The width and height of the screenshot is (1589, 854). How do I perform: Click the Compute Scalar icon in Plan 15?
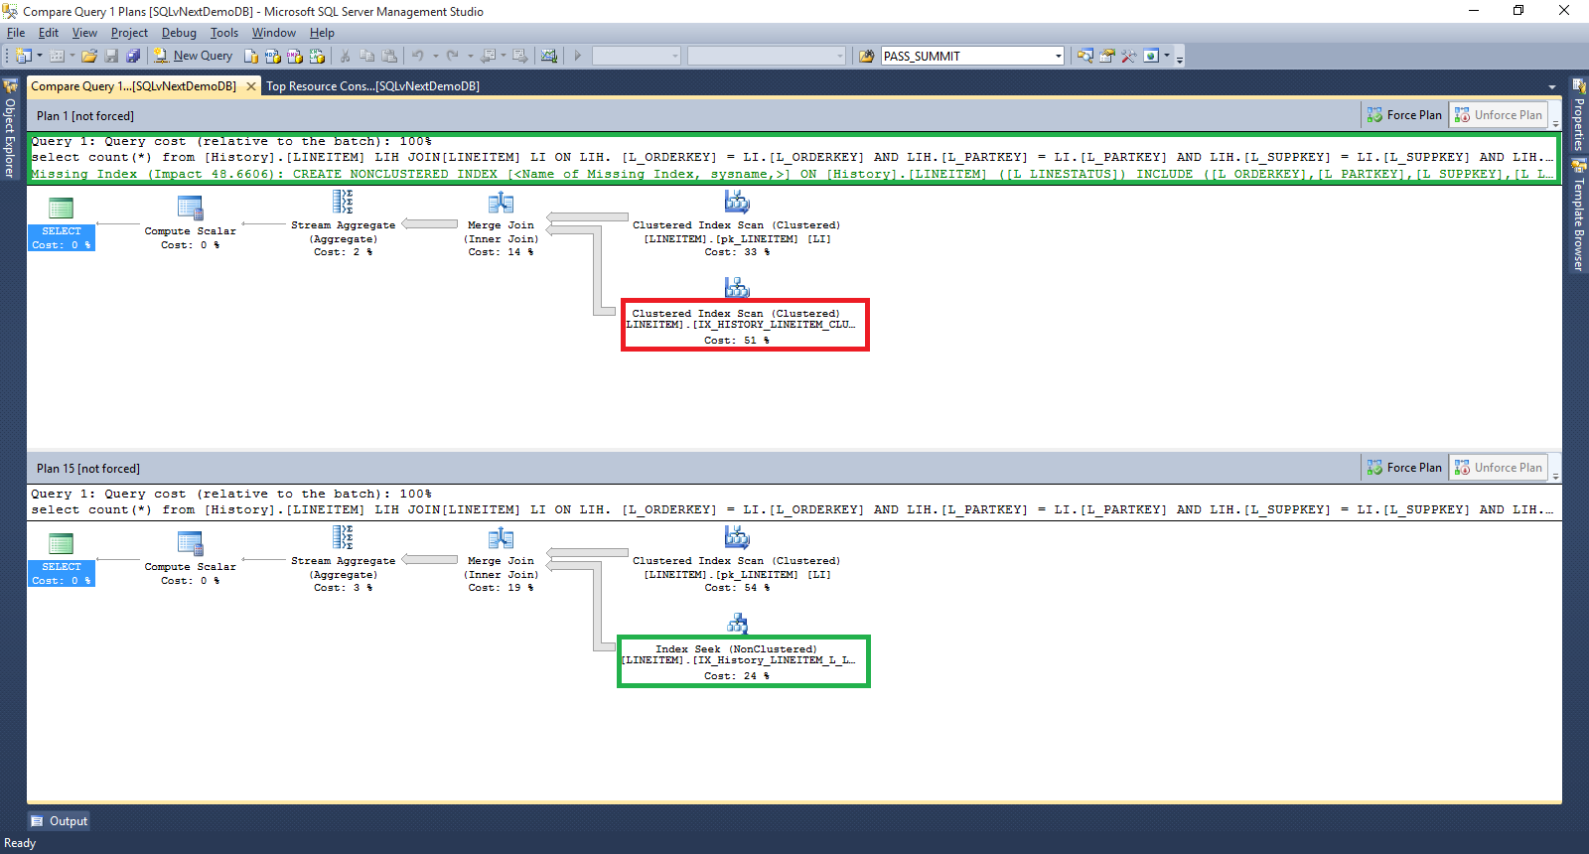click(190, 543)
